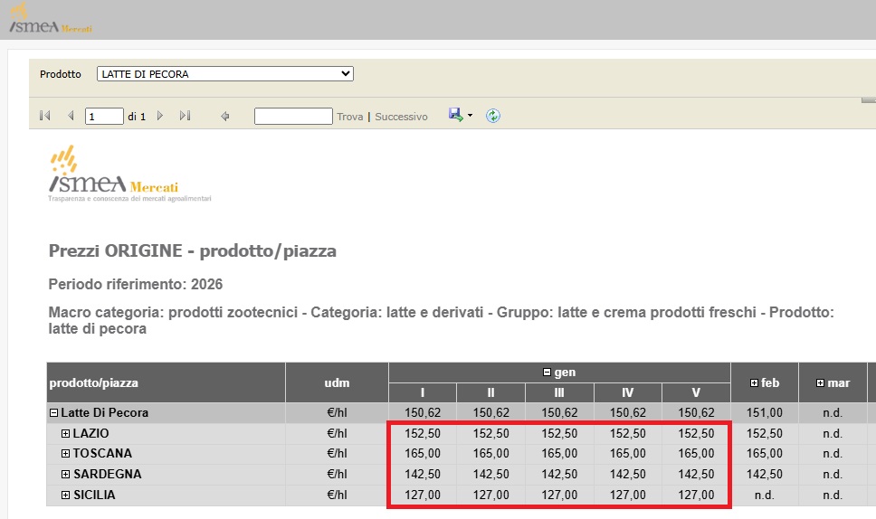Expand the mar month column
The image size is (876, 519).
pos(820,382)
